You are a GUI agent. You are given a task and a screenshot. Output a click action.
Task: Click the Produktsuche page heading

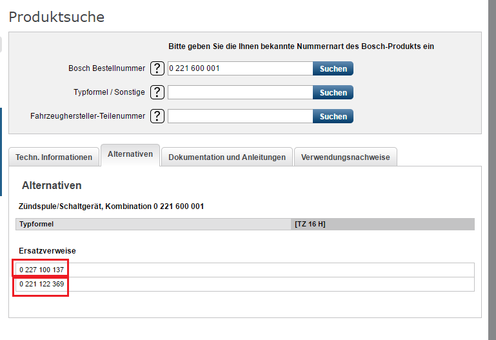(x=56, y=17)
